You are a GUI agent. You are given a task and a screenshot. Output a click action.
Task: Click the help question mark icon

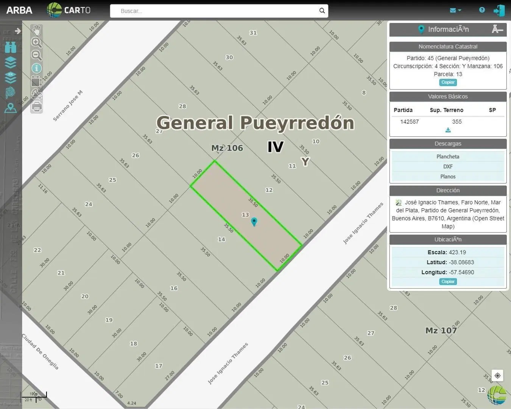click(x=482, y=10)
